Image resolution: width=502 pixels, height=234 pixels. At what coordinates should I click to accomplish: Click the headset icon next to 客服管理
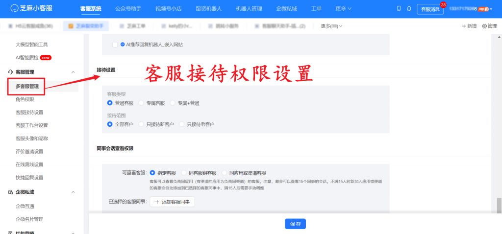click(10, 72)
